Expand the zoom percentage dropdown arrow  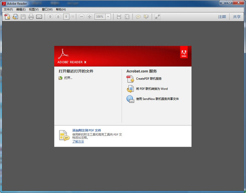pyautogui.click(x=108, y=17)
